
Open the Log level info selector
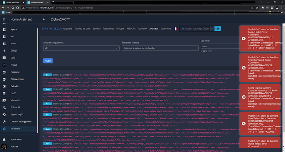pos(220,46)
